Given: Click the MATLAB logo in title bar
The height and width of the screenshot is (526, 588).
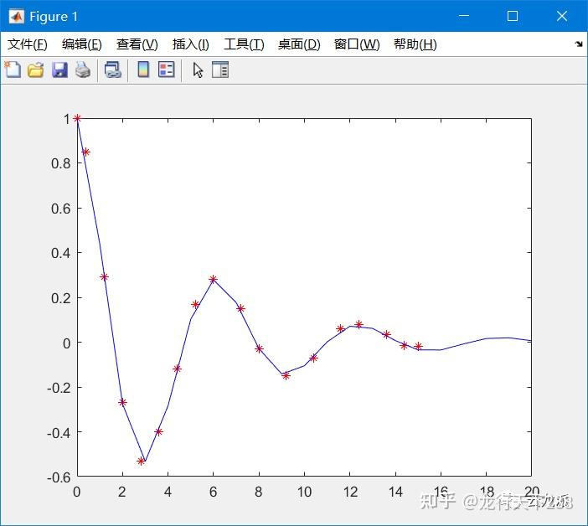Looking at the screenshot, I should [17, 17].
